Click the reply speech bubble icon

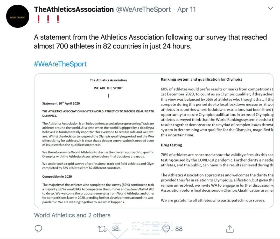(38, 229)
